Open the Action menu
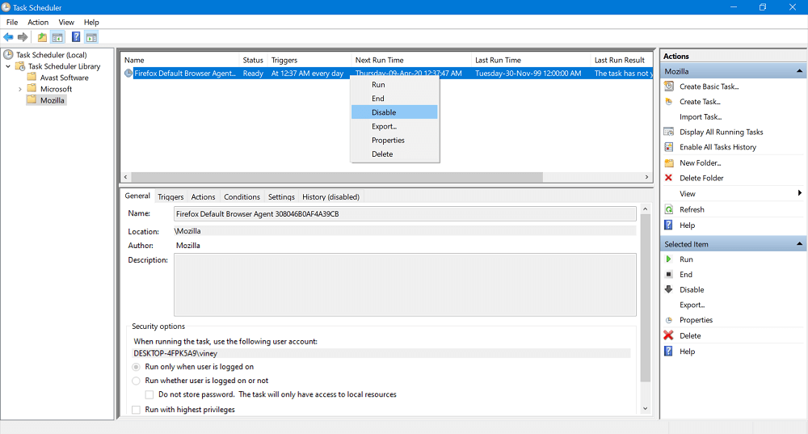 [x=38, y=22]
